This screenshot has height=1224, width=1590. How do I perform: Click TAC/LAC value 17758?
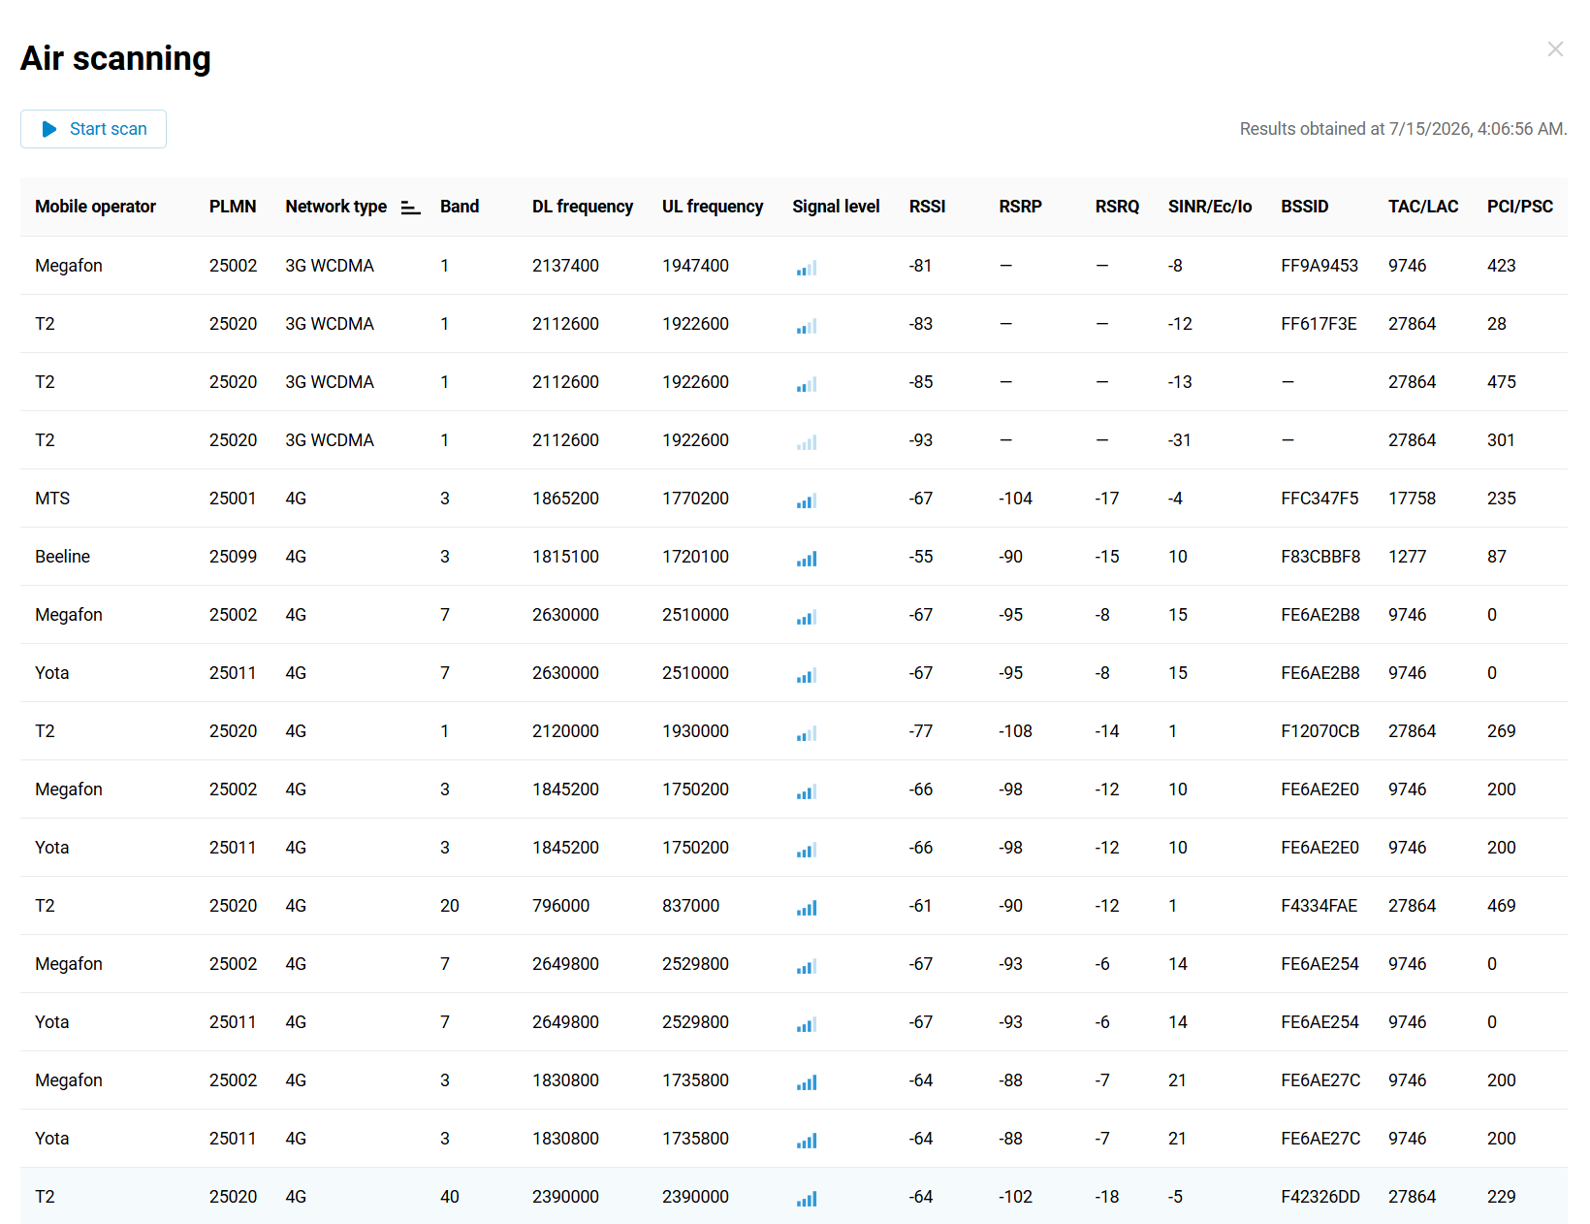[x=1412, y=499]
